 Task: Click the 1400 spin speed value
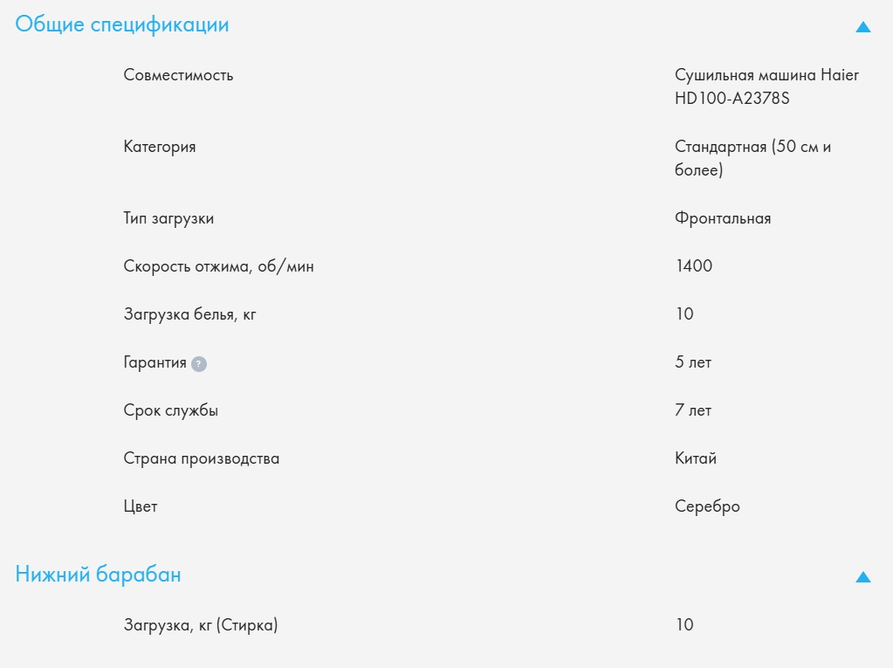point(694,266)
